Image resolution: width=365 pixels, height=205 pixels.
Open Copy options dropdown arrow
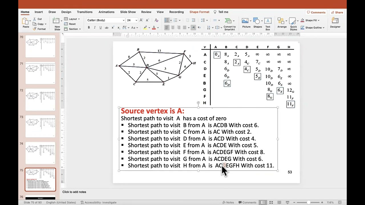pyautogui.click(x=46, y=24)
